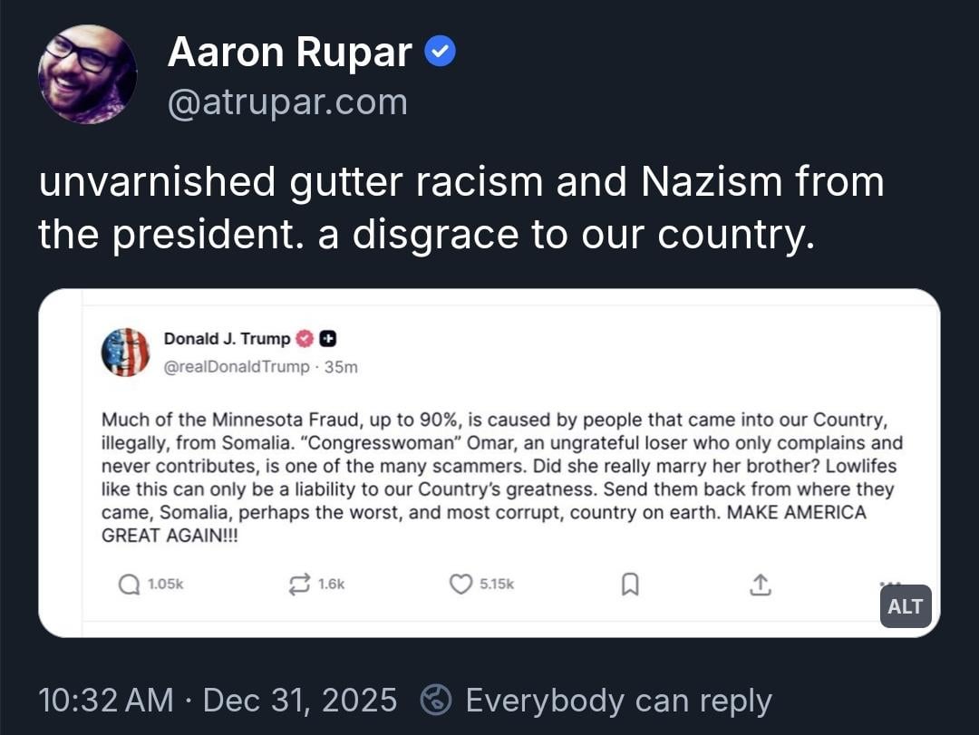The image size is (979, 735).
Task: Click the black plus badge icon
Action: (329, 339)
